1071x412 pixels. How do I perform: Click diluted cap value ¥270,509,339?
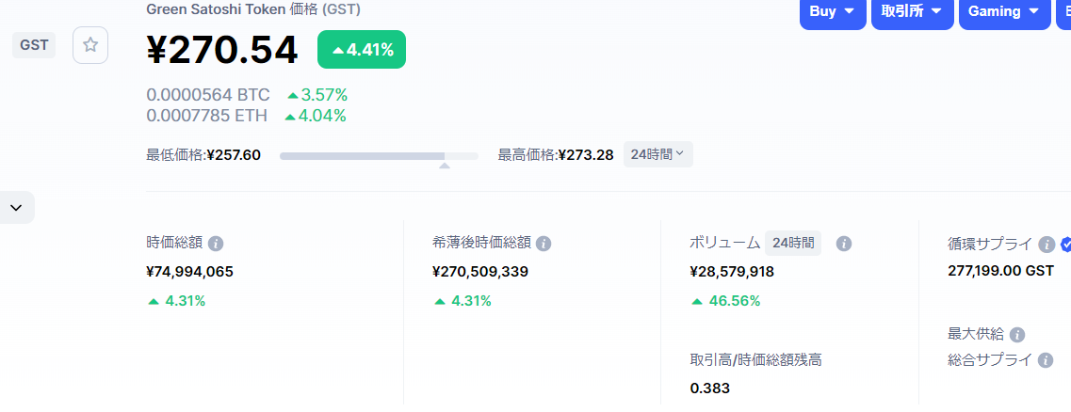coord(480,272)
